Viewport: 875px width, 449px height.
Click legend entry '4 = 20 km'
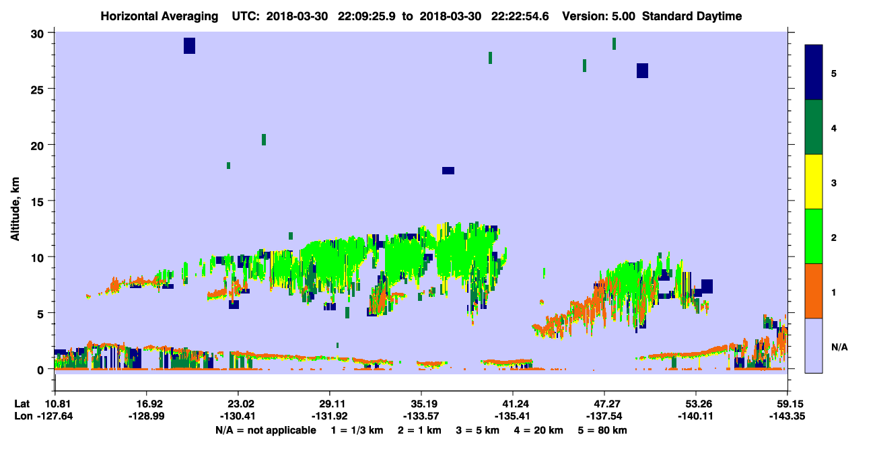[x=538, y=430]
